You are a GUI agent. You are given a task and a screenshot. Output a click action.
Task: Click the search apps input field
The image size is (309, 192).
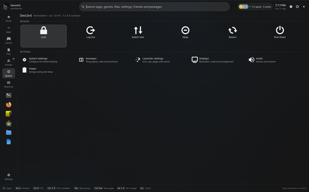coord(154,7)
